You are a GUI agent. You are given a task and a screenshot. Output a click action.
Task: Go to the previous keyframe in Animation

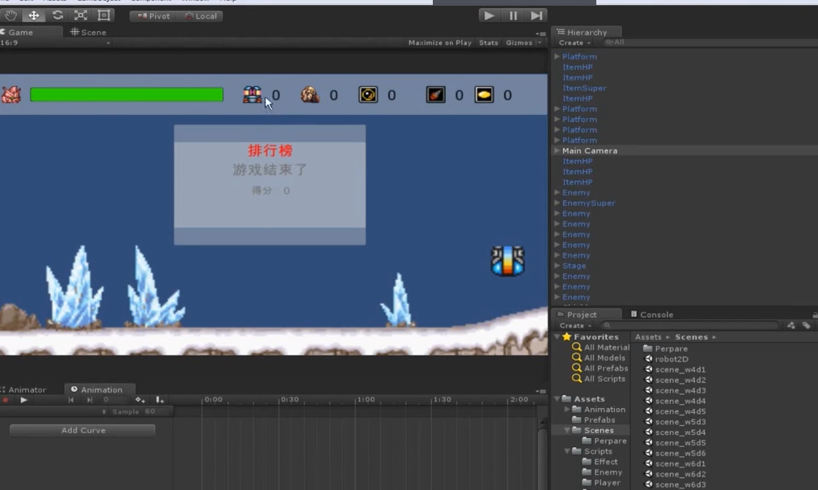(x=71, y=400)
